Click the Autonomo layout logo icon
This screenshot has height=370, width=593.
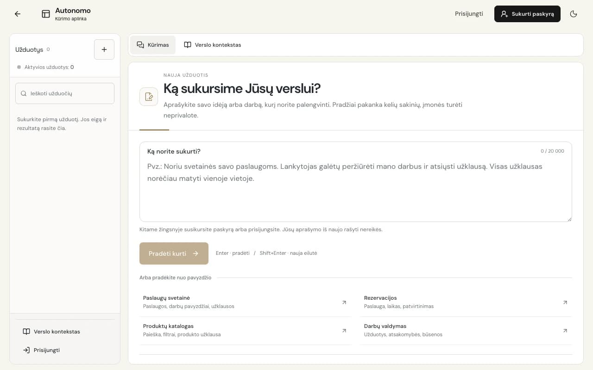click(x=46, y=14)
